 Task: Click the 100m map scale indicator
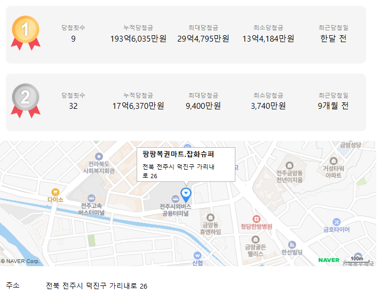pyautogui.click(x=357, y=259)
